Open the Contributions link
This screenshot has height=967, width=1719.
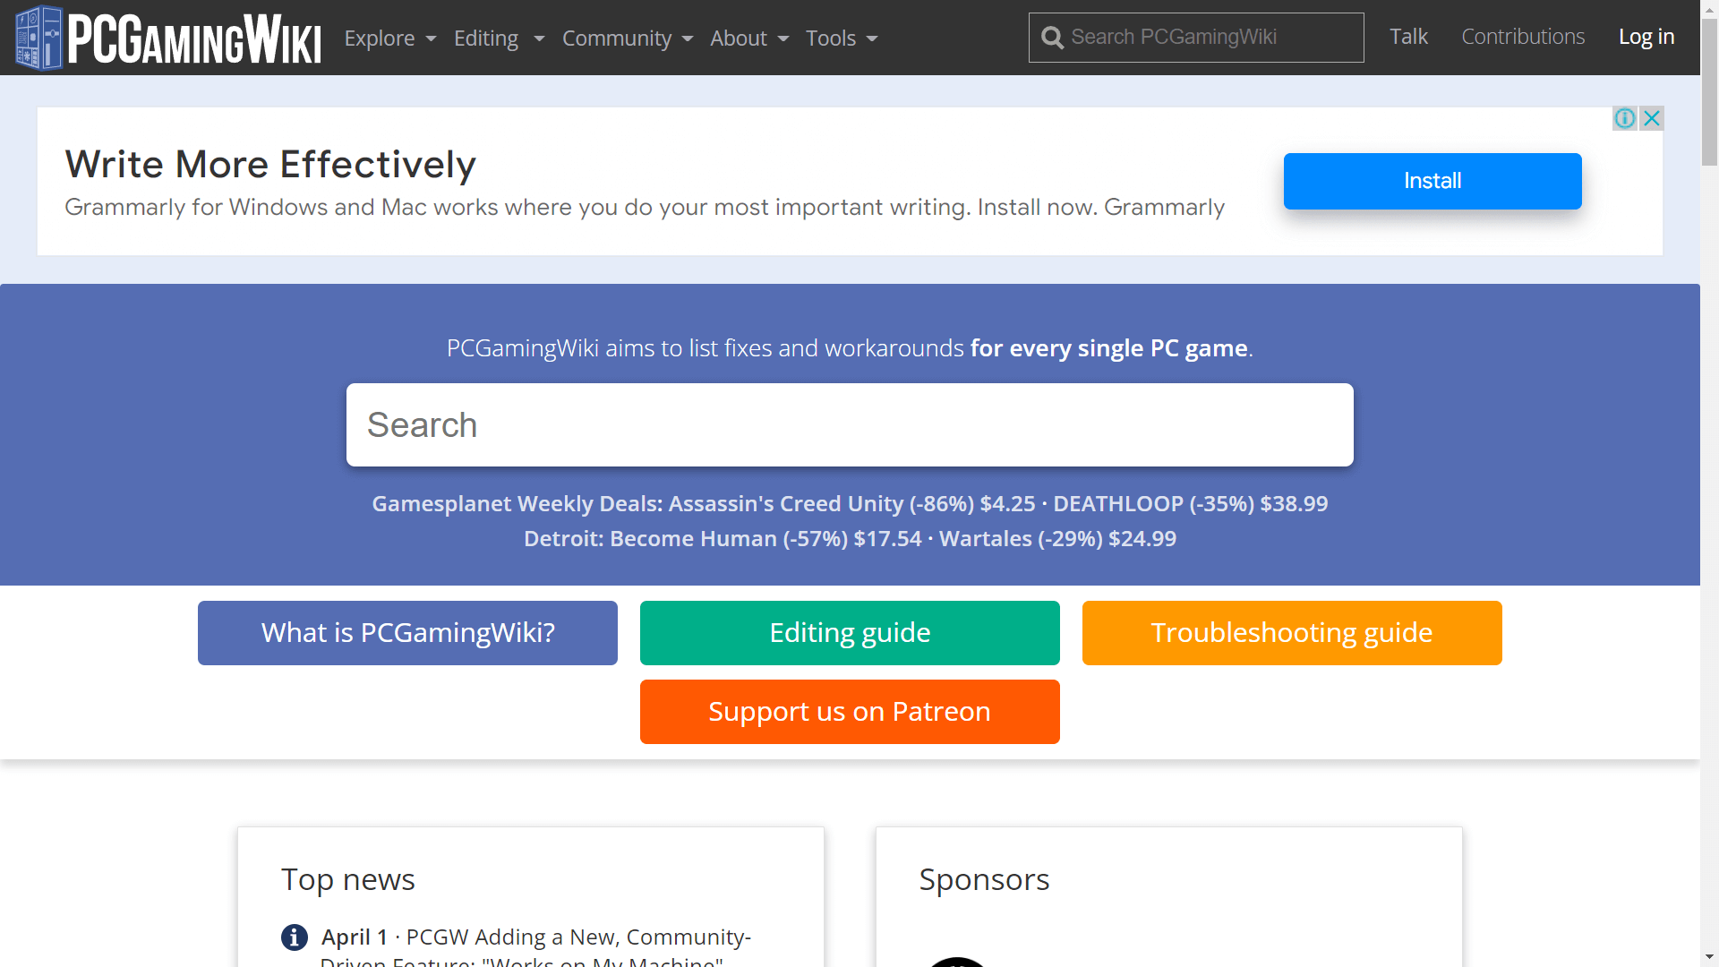pyautogui.click(x=1523, y=37)
